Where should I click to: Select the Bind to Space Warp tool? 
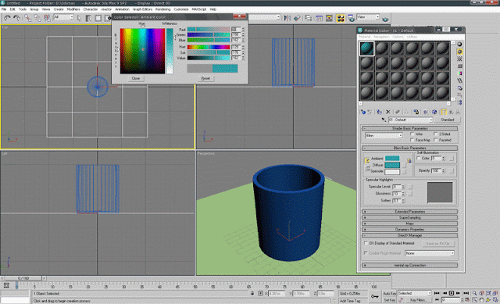pyautogui.click(x=47, y=18)
